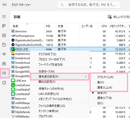Click the LineCall.exe phone icon
Image resolution: width=130 pixels, height=118 pixels.
coord(13,85)
